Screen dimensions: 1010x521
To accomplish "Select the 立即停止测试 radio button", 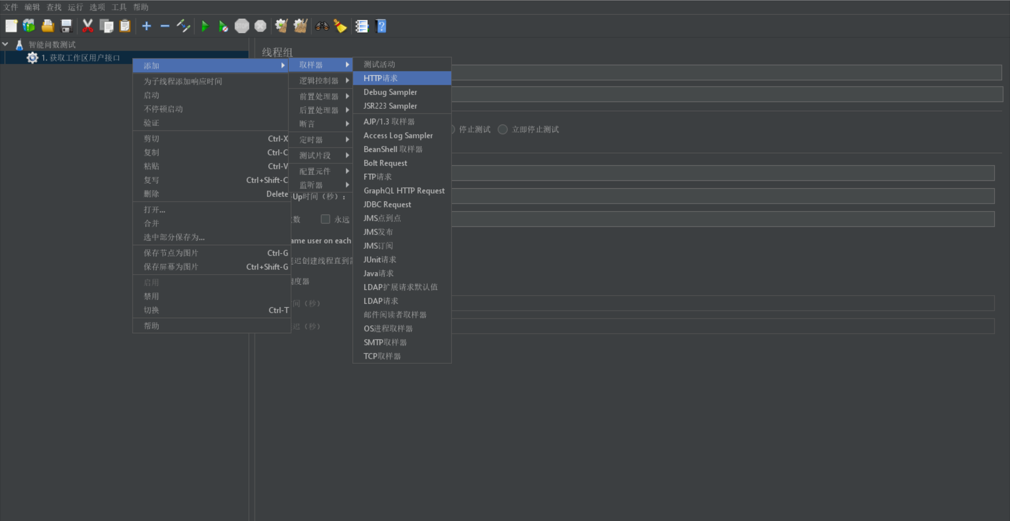I will coord(503,129).
